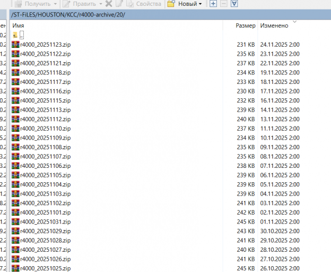Image resolution: width=331 pixels, height=272 pixels.
Task: Click zip icon of r4000_20251123.zip
Action: (15, 45)
